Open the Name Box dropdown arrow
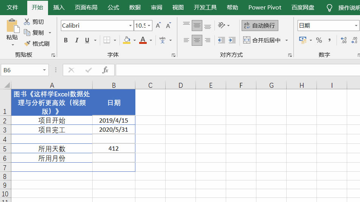 (45, 70)
